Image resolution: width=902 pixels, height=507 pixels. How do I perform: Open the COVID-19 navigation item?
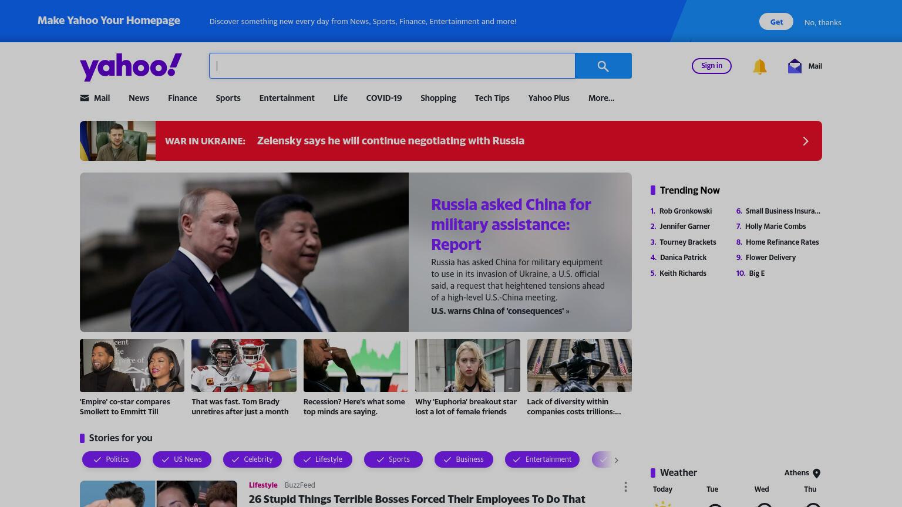pyautogui.click(x=384, y=98)
